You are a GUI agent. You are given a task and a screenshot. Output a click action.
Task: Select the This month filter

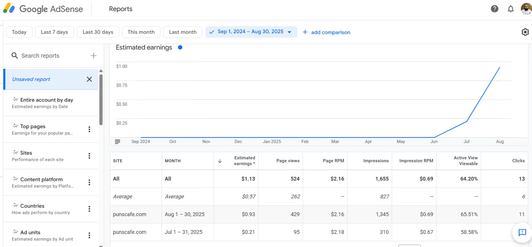coord(141,32)
